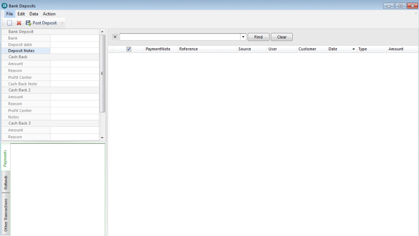Open the Action menu
This screenshot has height=236, width=419.
pyautogui.click(x=49, y=14)
